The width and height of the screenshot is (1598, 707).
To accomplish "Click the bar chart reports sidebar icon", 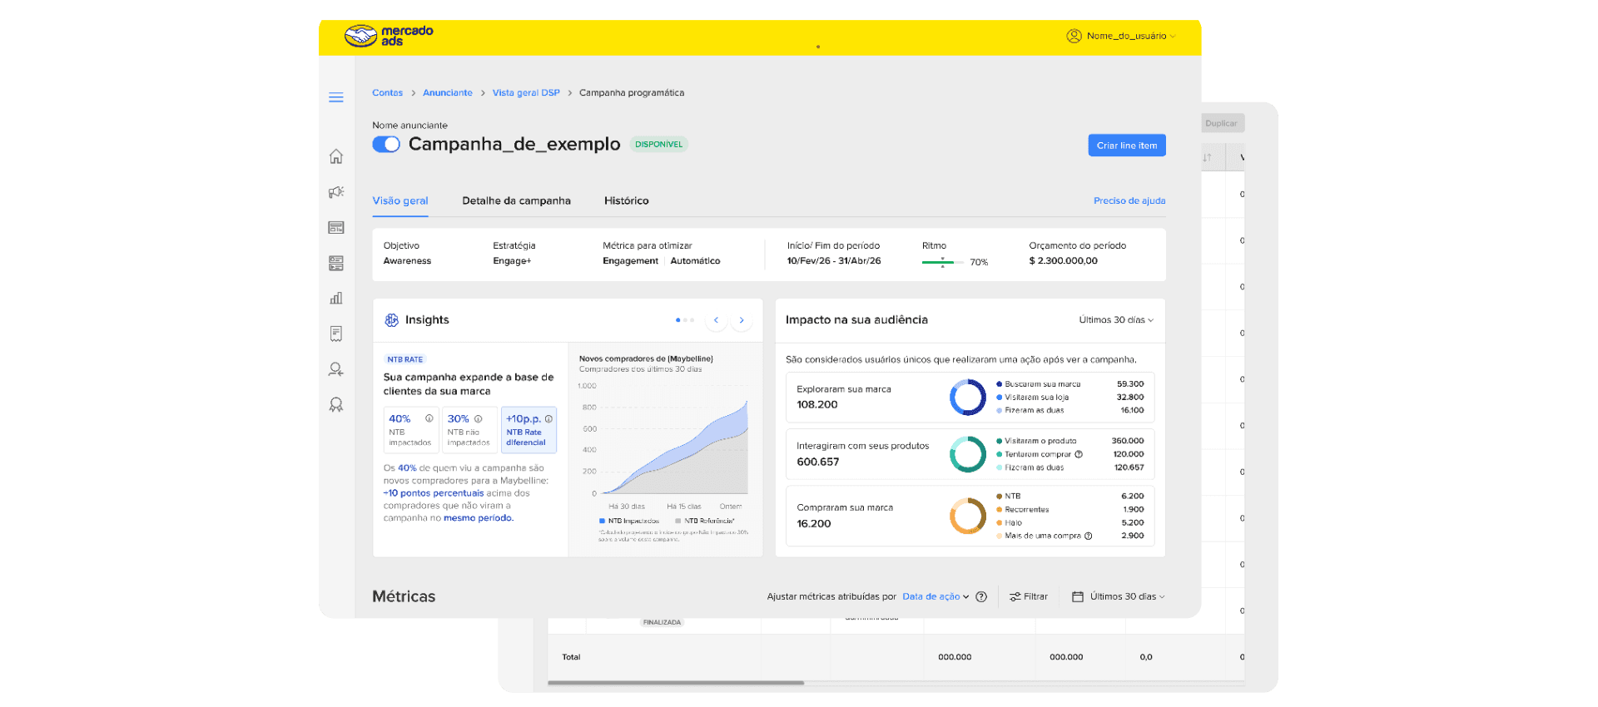I will [336, 298].
